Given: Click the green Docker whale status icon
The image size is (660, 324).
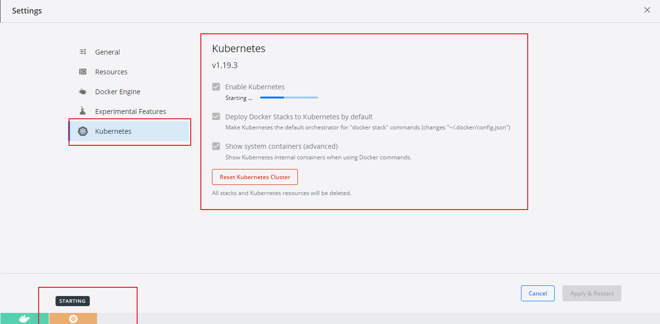Looking at the screenshot, I should [24, 319].
